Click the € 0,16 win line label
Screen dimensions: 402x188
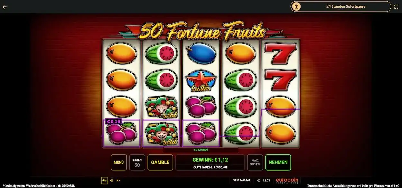pos(114,121)
